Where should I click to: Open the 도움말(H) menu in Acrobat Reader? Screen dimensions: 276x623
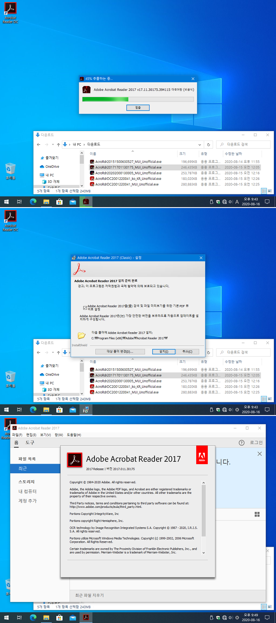pos(74,435)
